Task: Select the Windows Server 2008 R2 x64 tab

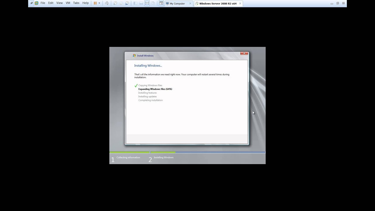Action: 218,4
